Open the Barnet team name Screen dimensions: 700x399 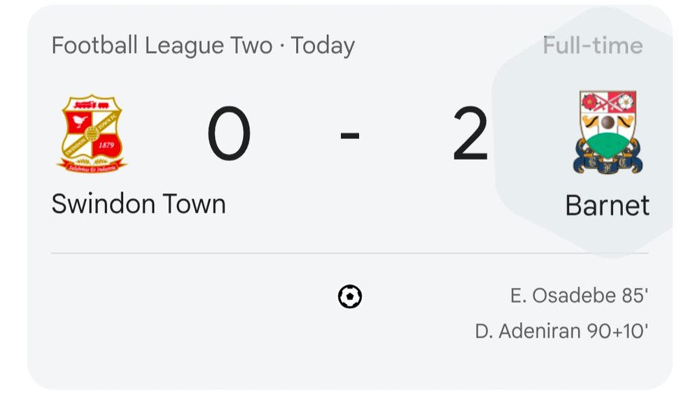coord(607,205)
